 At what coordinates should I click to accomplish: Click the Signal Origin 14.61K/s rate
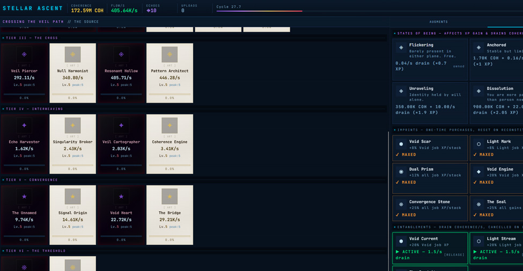(73, 220)
